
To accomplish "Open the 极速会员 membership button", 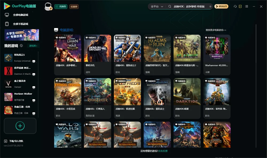I will pyautogui.click(x=221, y=6).
